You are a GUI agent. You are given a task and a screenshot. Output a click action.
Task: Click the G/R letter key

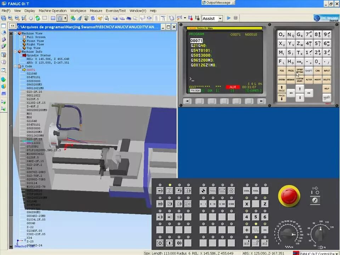tap(300, 35)
